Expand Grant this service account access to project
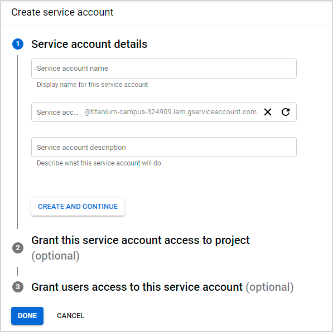Image resolution: width=333 pixels, height=332 pixels. click(141, 248)
